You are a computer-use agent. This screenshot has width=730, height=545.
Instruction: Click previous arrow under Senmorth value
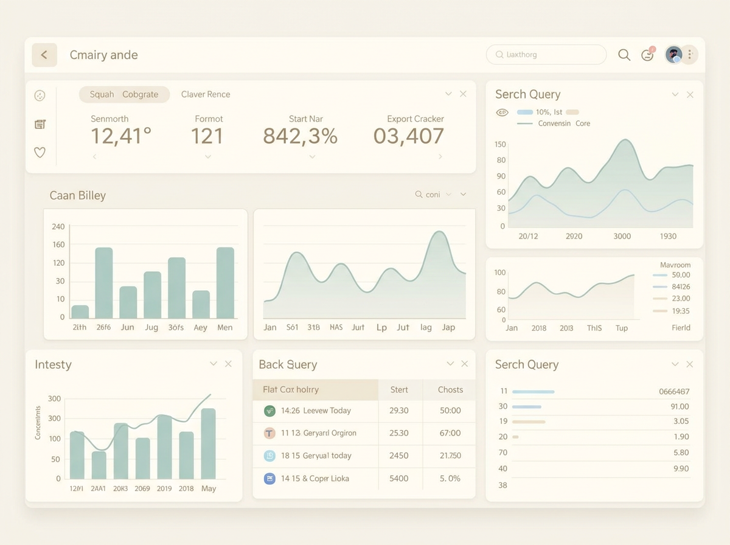pyautogui.click(x=94, y=157)
